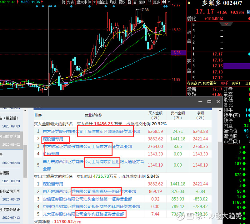Click the trade detail table scrollbar up arrow

(x=220, y=111)
